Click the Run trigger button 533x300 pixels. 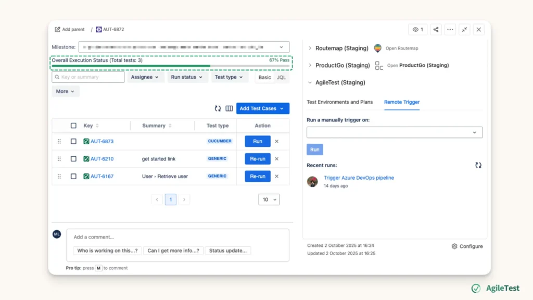pos(315,149)
